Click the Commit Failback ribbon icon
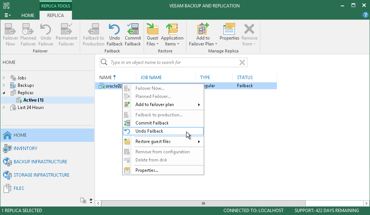370x215 pixels. (133, 34)
